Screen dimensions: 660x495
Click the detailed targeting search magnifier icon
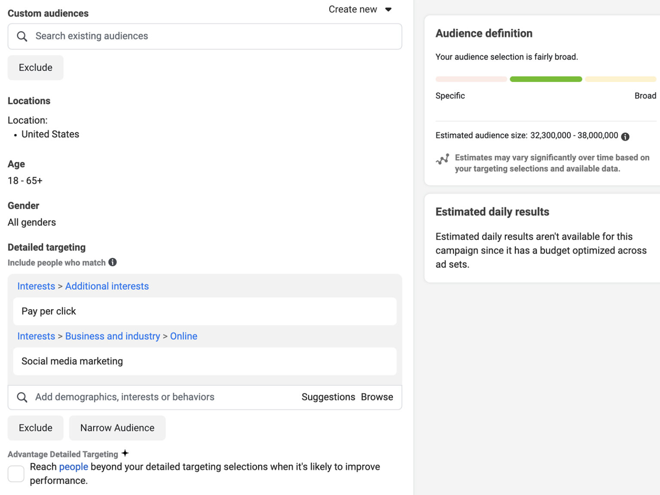pos(22,398)
